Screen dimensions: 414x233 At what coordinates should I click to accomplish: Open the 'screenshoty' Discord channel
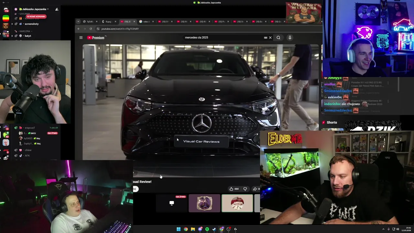click(32, 24)
